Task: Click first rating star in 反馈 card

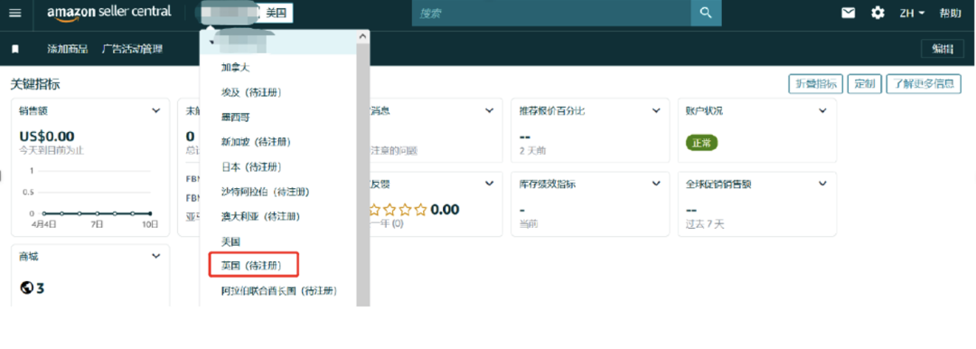Action: (x=375, y=210)
